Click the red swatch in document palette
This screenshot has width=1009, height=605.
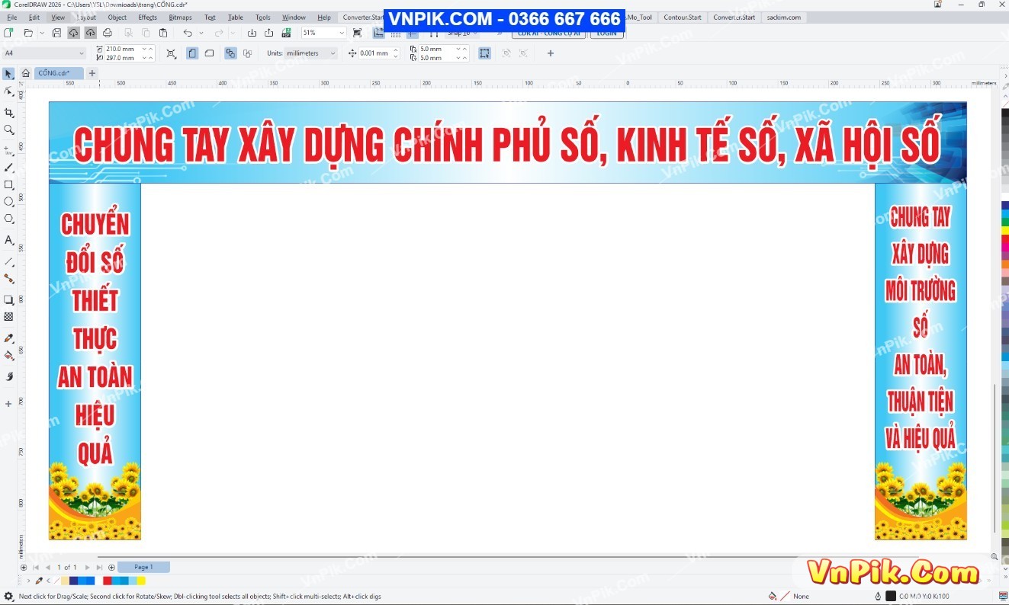click(108, 581)
